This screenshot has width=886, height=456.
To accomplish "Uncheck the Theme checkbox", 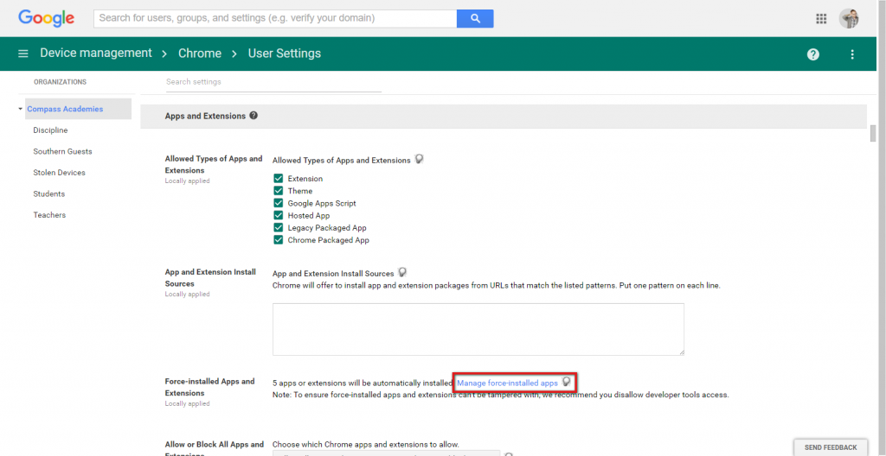I will coord(278,191).
